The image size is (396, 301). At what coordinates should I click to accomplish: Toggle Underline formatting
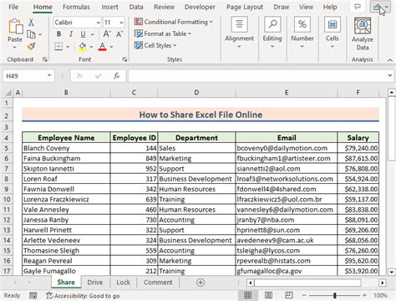click(83, 34)
